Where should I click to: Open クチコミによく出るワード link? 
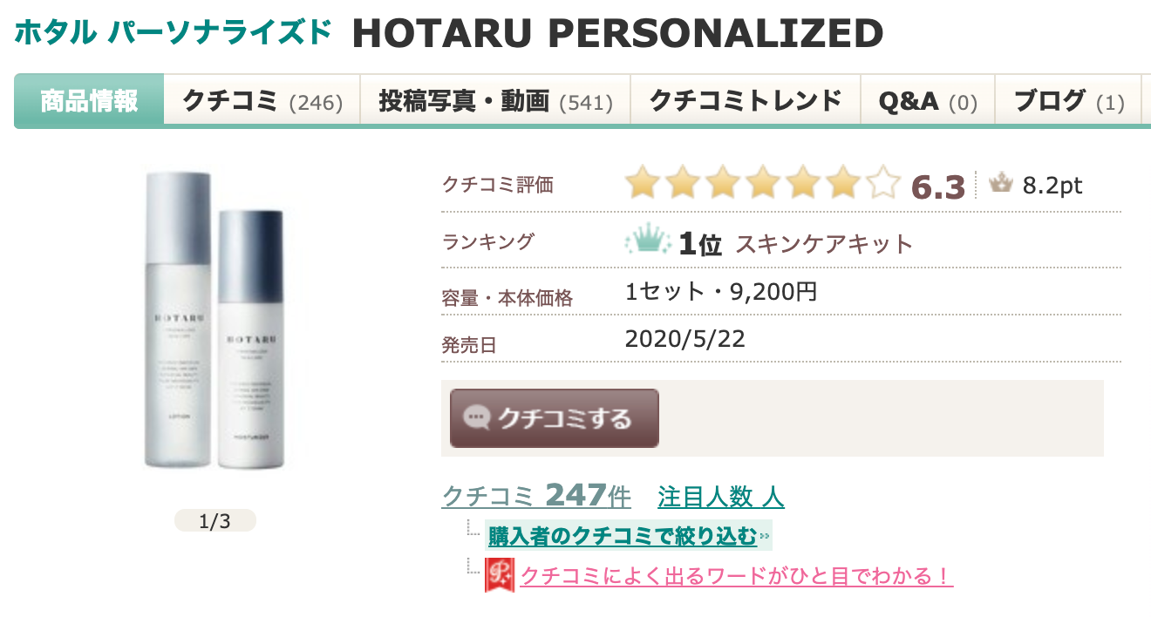point(736,576)
